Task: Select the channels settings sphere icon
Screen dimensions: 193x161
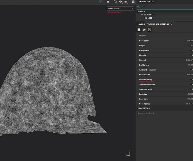Action: [144, 30]
